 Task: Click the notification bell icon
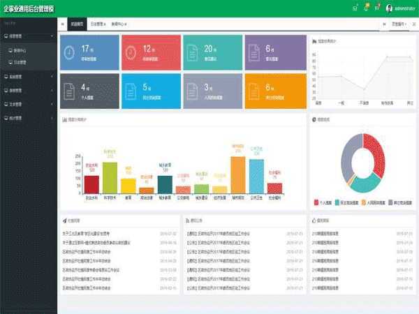pyautogui.click(x=365, y=8)
